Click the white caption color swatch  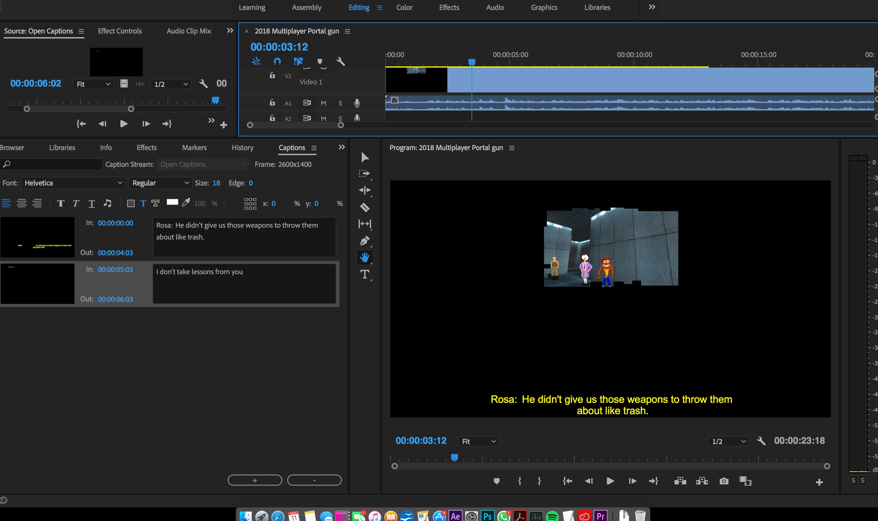pos(172,202)
